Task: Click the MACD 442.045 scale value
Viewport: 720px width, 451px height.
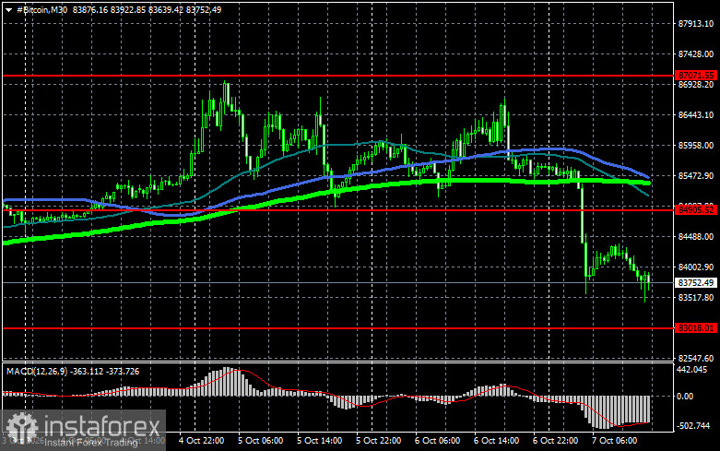Action: click(x=692, y=369)
